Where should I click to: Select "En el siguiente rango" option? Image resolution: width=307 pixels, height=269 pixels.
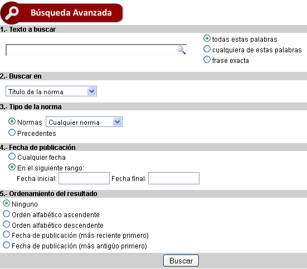click(12, 167)
